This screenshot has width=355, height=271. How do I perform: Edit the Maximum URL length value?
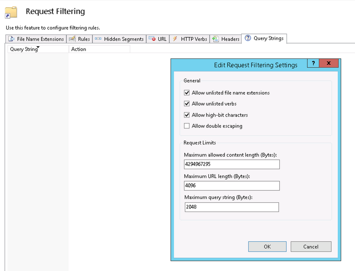232,186
